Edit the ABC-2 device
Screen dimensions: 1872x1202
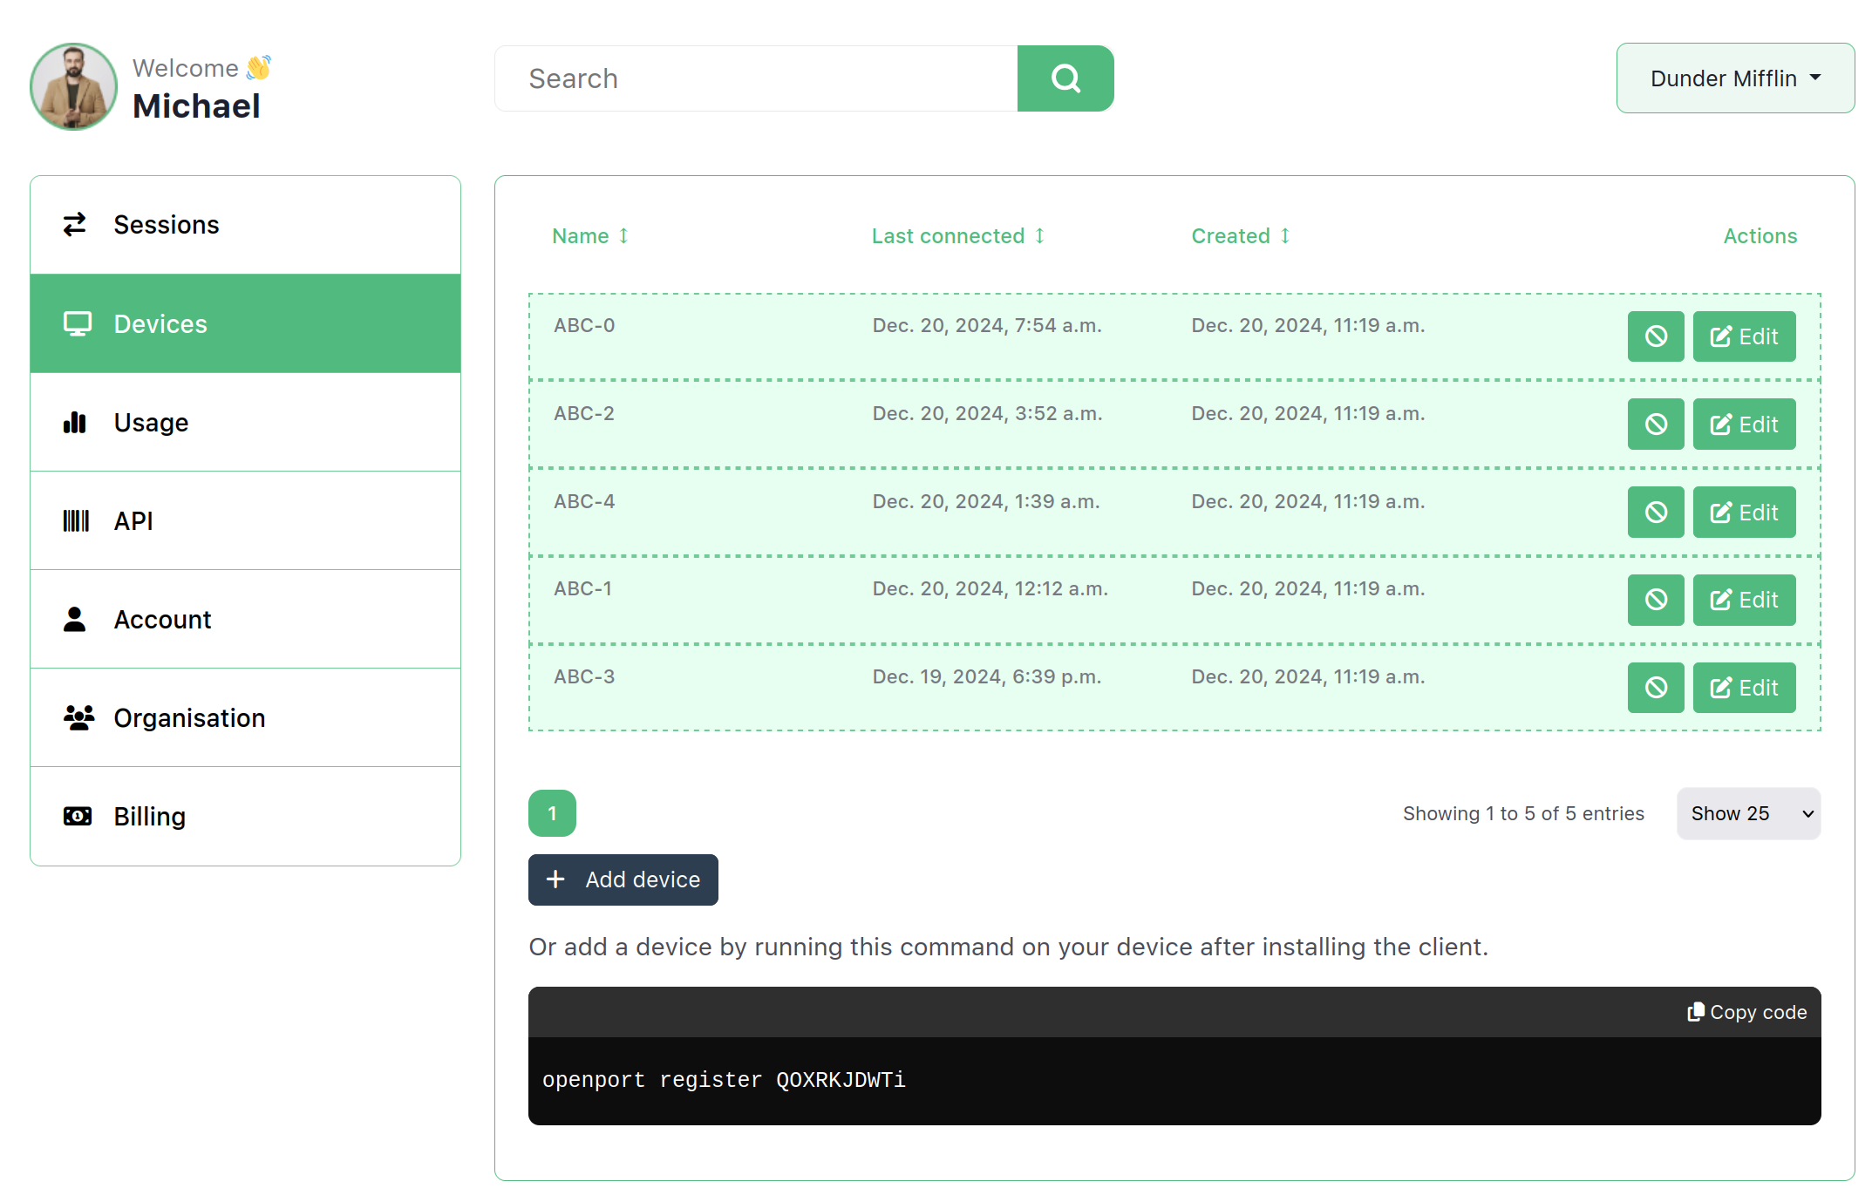(1743, 424)
